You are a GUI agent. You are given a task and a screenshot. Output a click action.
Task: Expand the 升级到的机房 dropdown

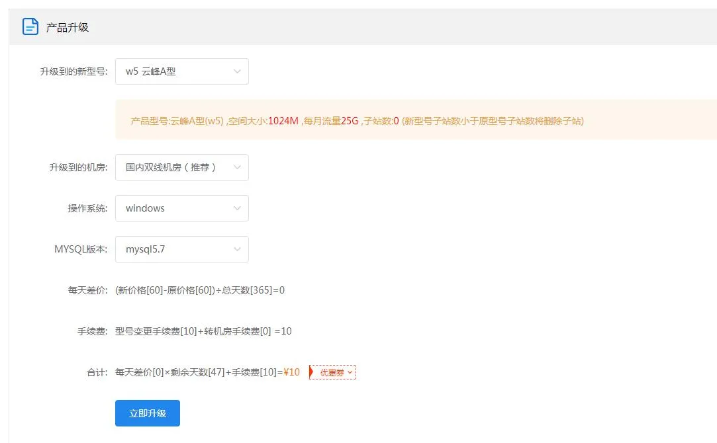coord(182,167)
